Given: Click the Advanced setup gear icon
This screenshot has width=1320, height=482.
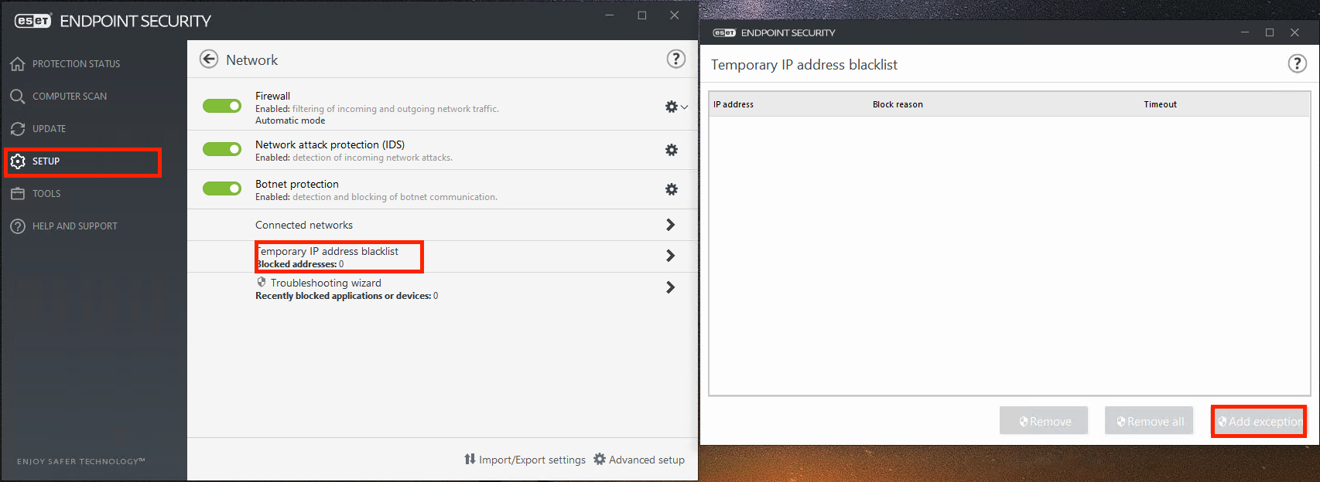Looking at the screenshot, I should click(600, 460).
